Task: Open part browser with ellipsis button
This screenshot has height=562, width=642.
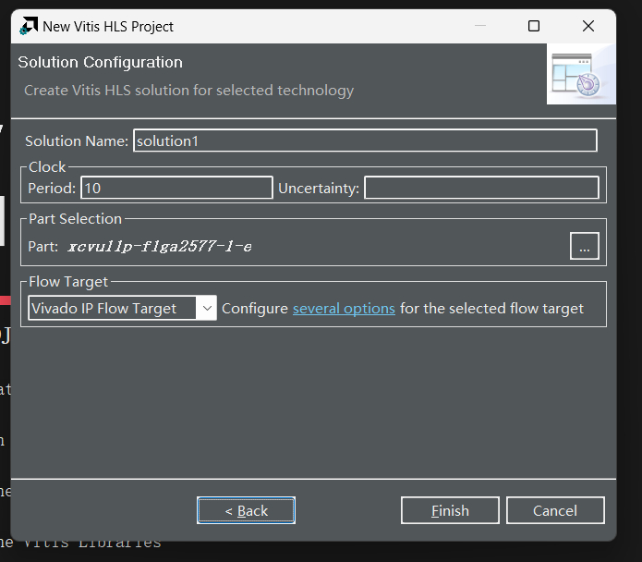Action: pos(585,246)
